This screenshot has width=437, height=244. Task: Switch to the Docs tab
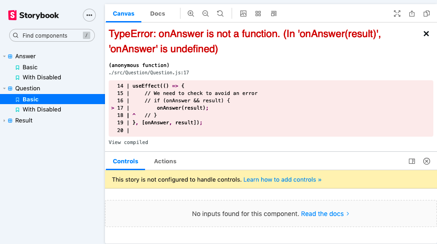(x=157, y=14)
